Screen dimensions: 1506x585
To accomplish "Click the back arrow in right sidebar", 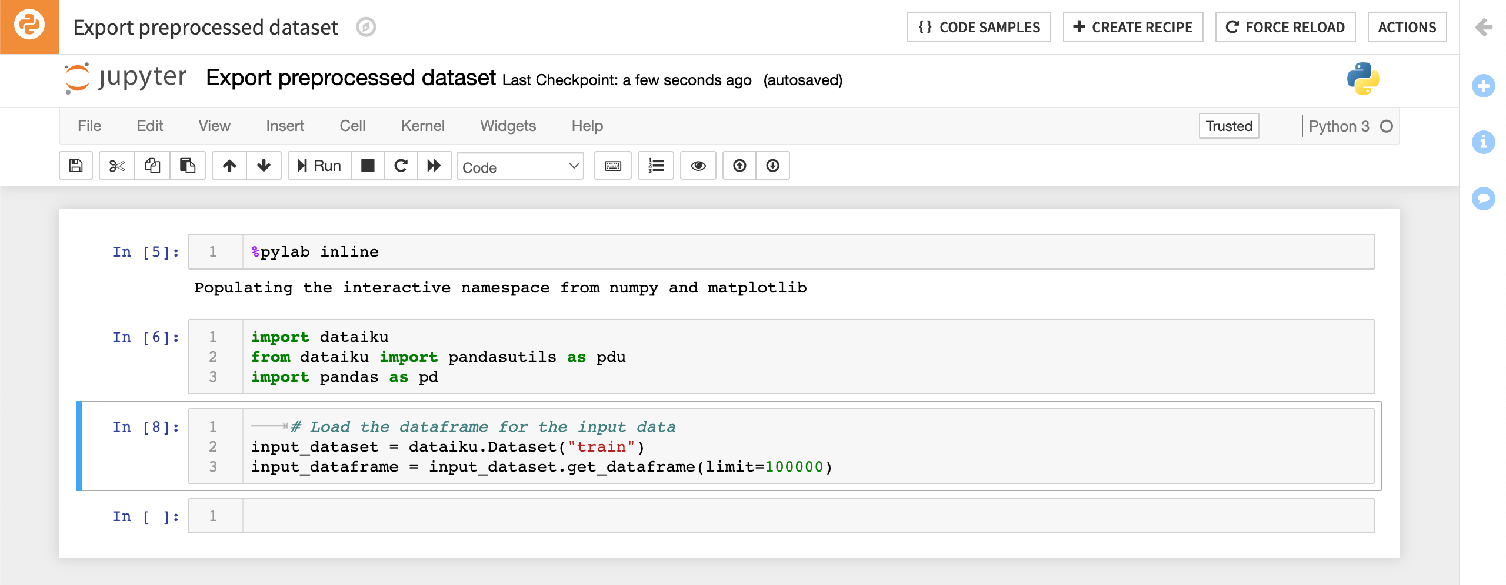I will [x=1484, y=27].
